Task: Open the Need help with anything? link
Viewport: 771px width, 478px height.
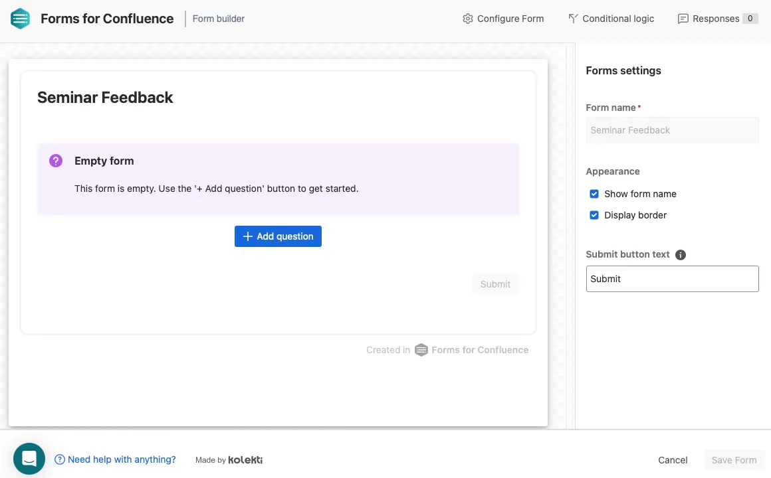Action: [x=115, y=459]
